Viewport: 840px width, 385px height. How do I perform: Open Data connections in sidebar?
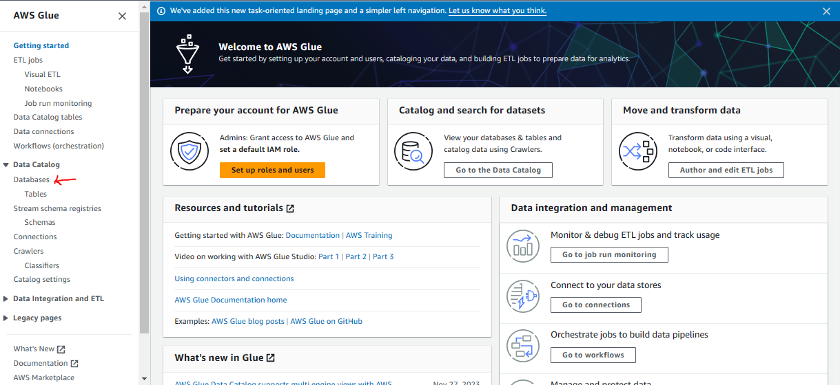pyautogui.click(x=43, y=131)
